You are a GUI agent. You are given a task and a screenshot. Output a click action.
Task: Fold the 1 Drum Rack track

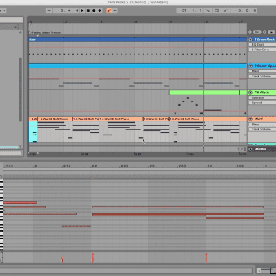tap(250, 39)
